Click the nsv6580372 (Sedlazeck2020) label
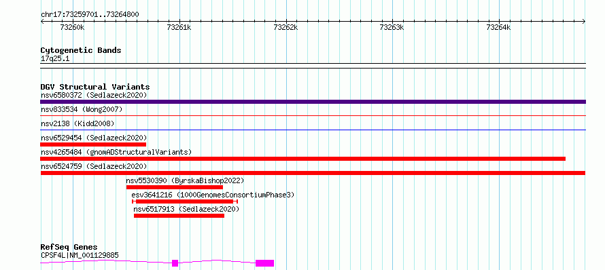Screen dimensions: 605x270 point(94,95)
